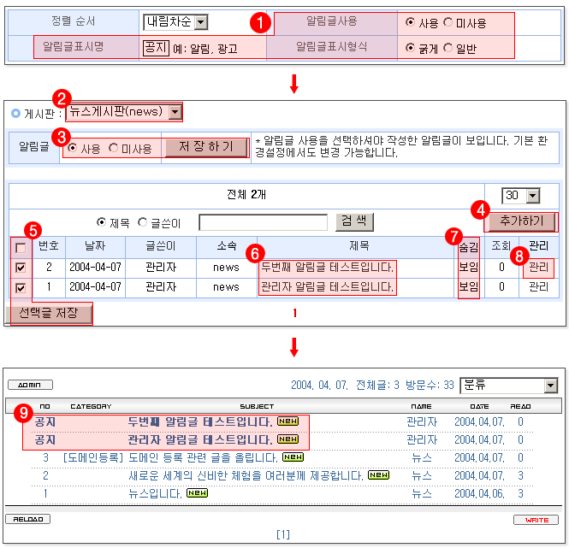Click NEW badge beside 뉴스입니다 post

198,493
